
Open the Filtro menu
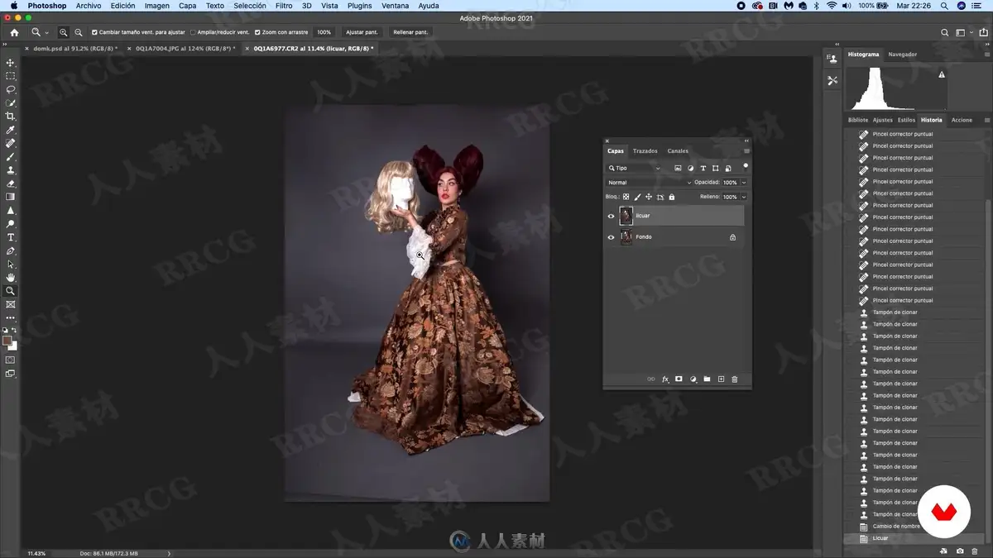(x=284, y=6)
